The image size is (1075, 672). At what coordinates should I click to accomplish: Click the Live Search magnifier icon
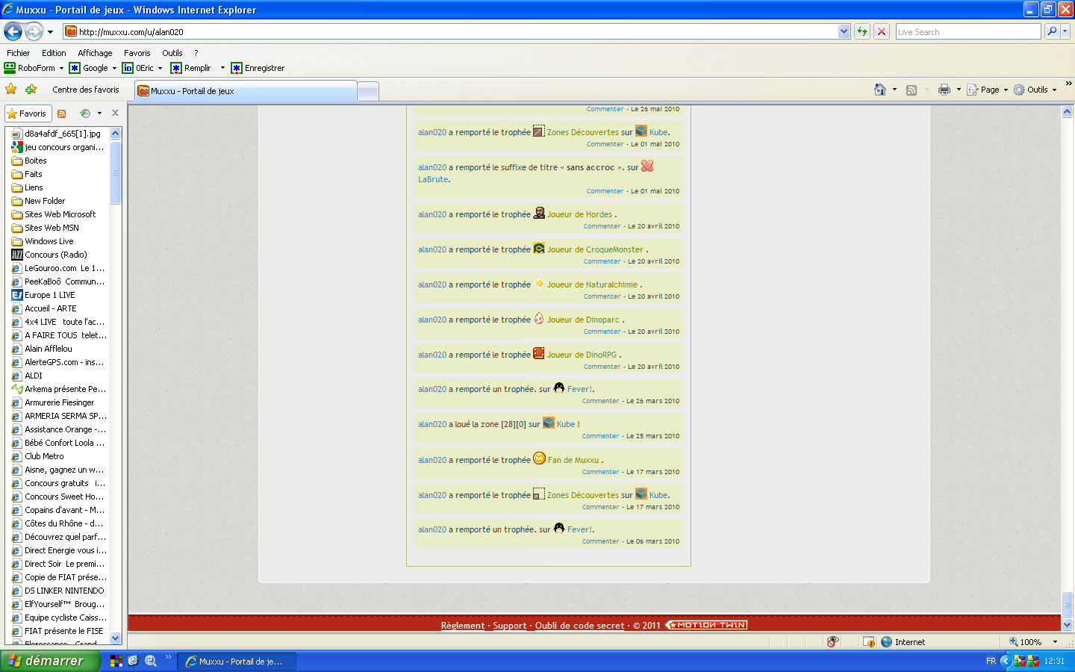[x=1052, y=31]
